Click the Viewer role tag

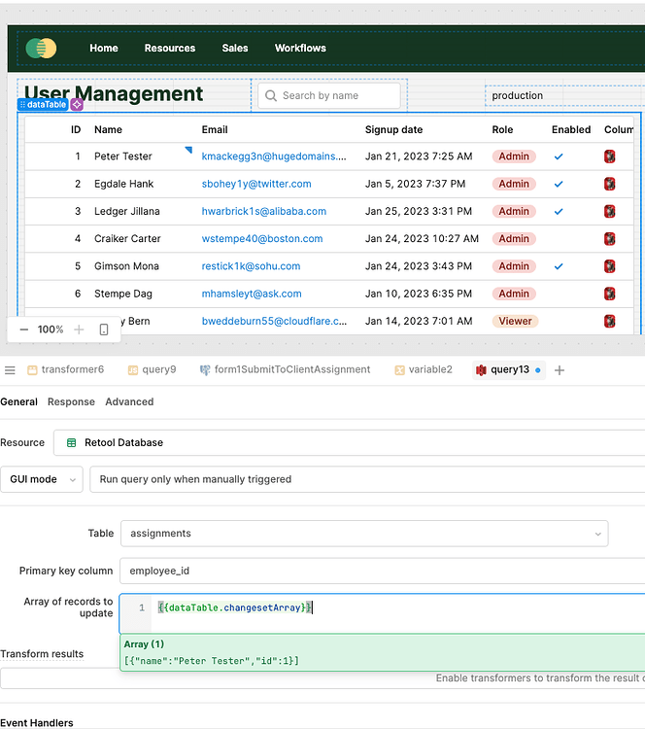515,321
